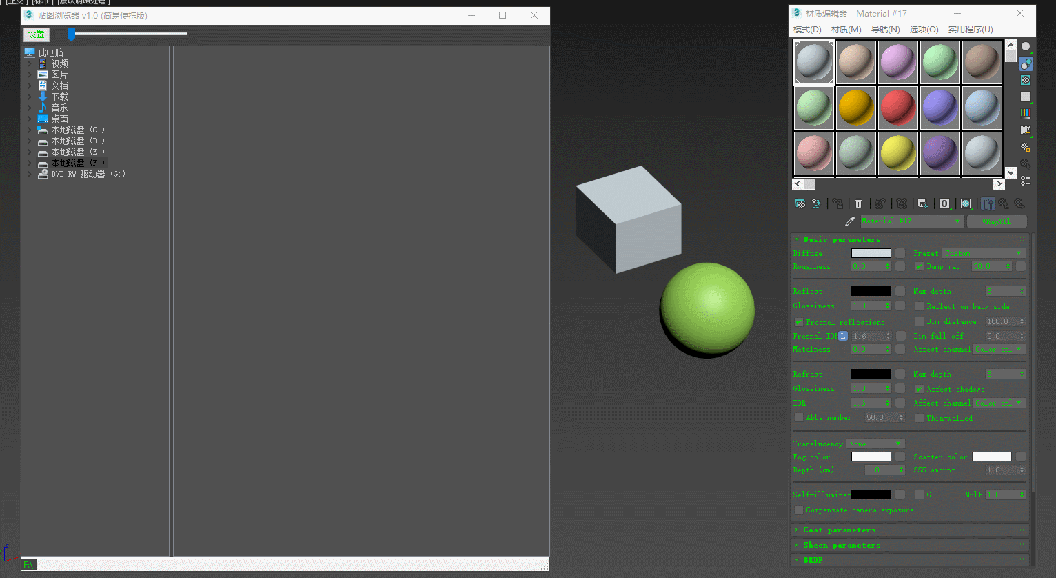Image resolution: width=1056 pixels, height=578 pixels.
Task: Click the Sample Type sphere icon
Action: tap(1026, 47)
